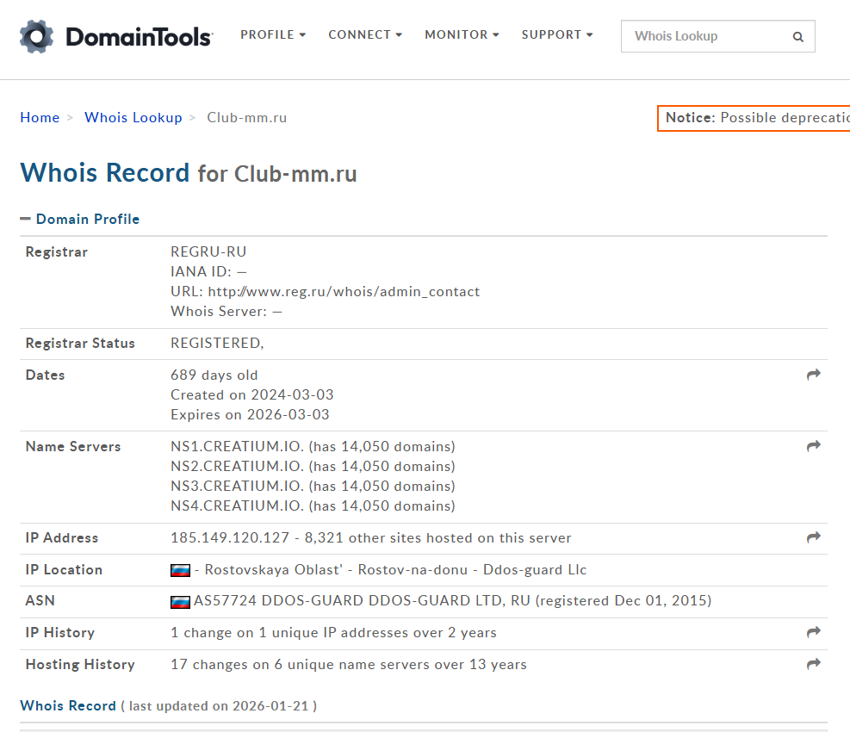Click the share arrow in Hosting History row
This screenshot has height=732, width=850.
point(813,664)
